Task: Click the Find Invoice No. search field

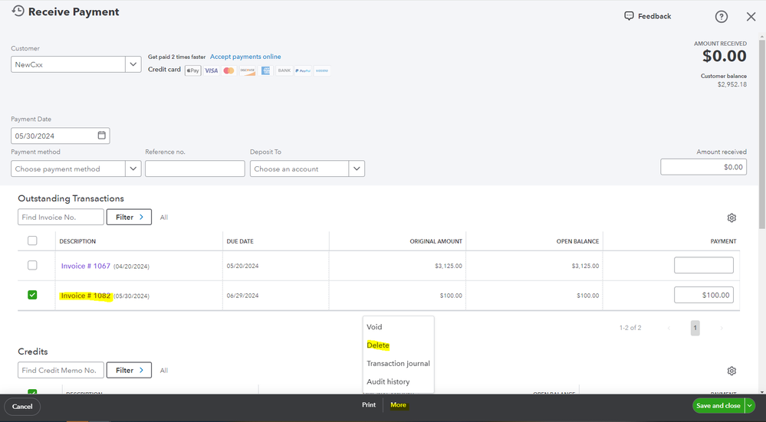Action: 61,217
